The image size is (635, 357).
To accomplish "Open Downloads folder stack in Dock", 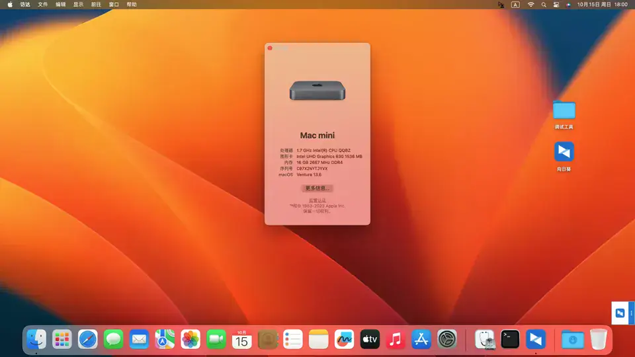I will click(x=573, y=339).
